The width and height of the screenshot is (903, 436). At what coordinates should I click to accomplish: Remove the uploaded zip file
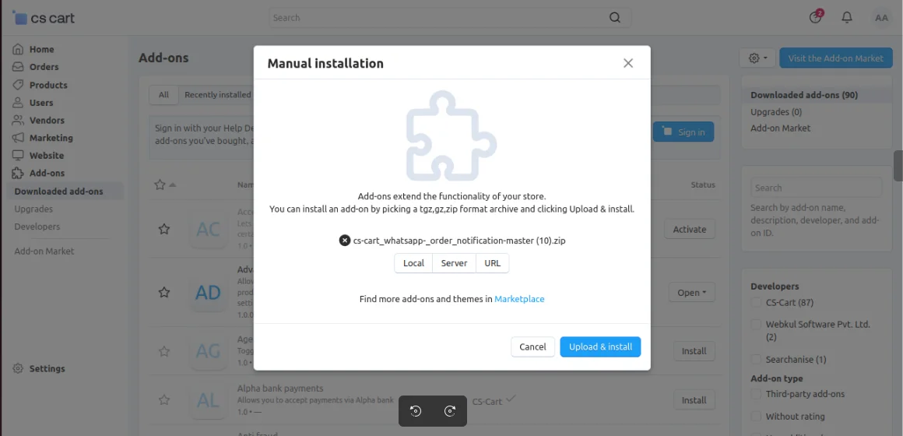(345, 241)
